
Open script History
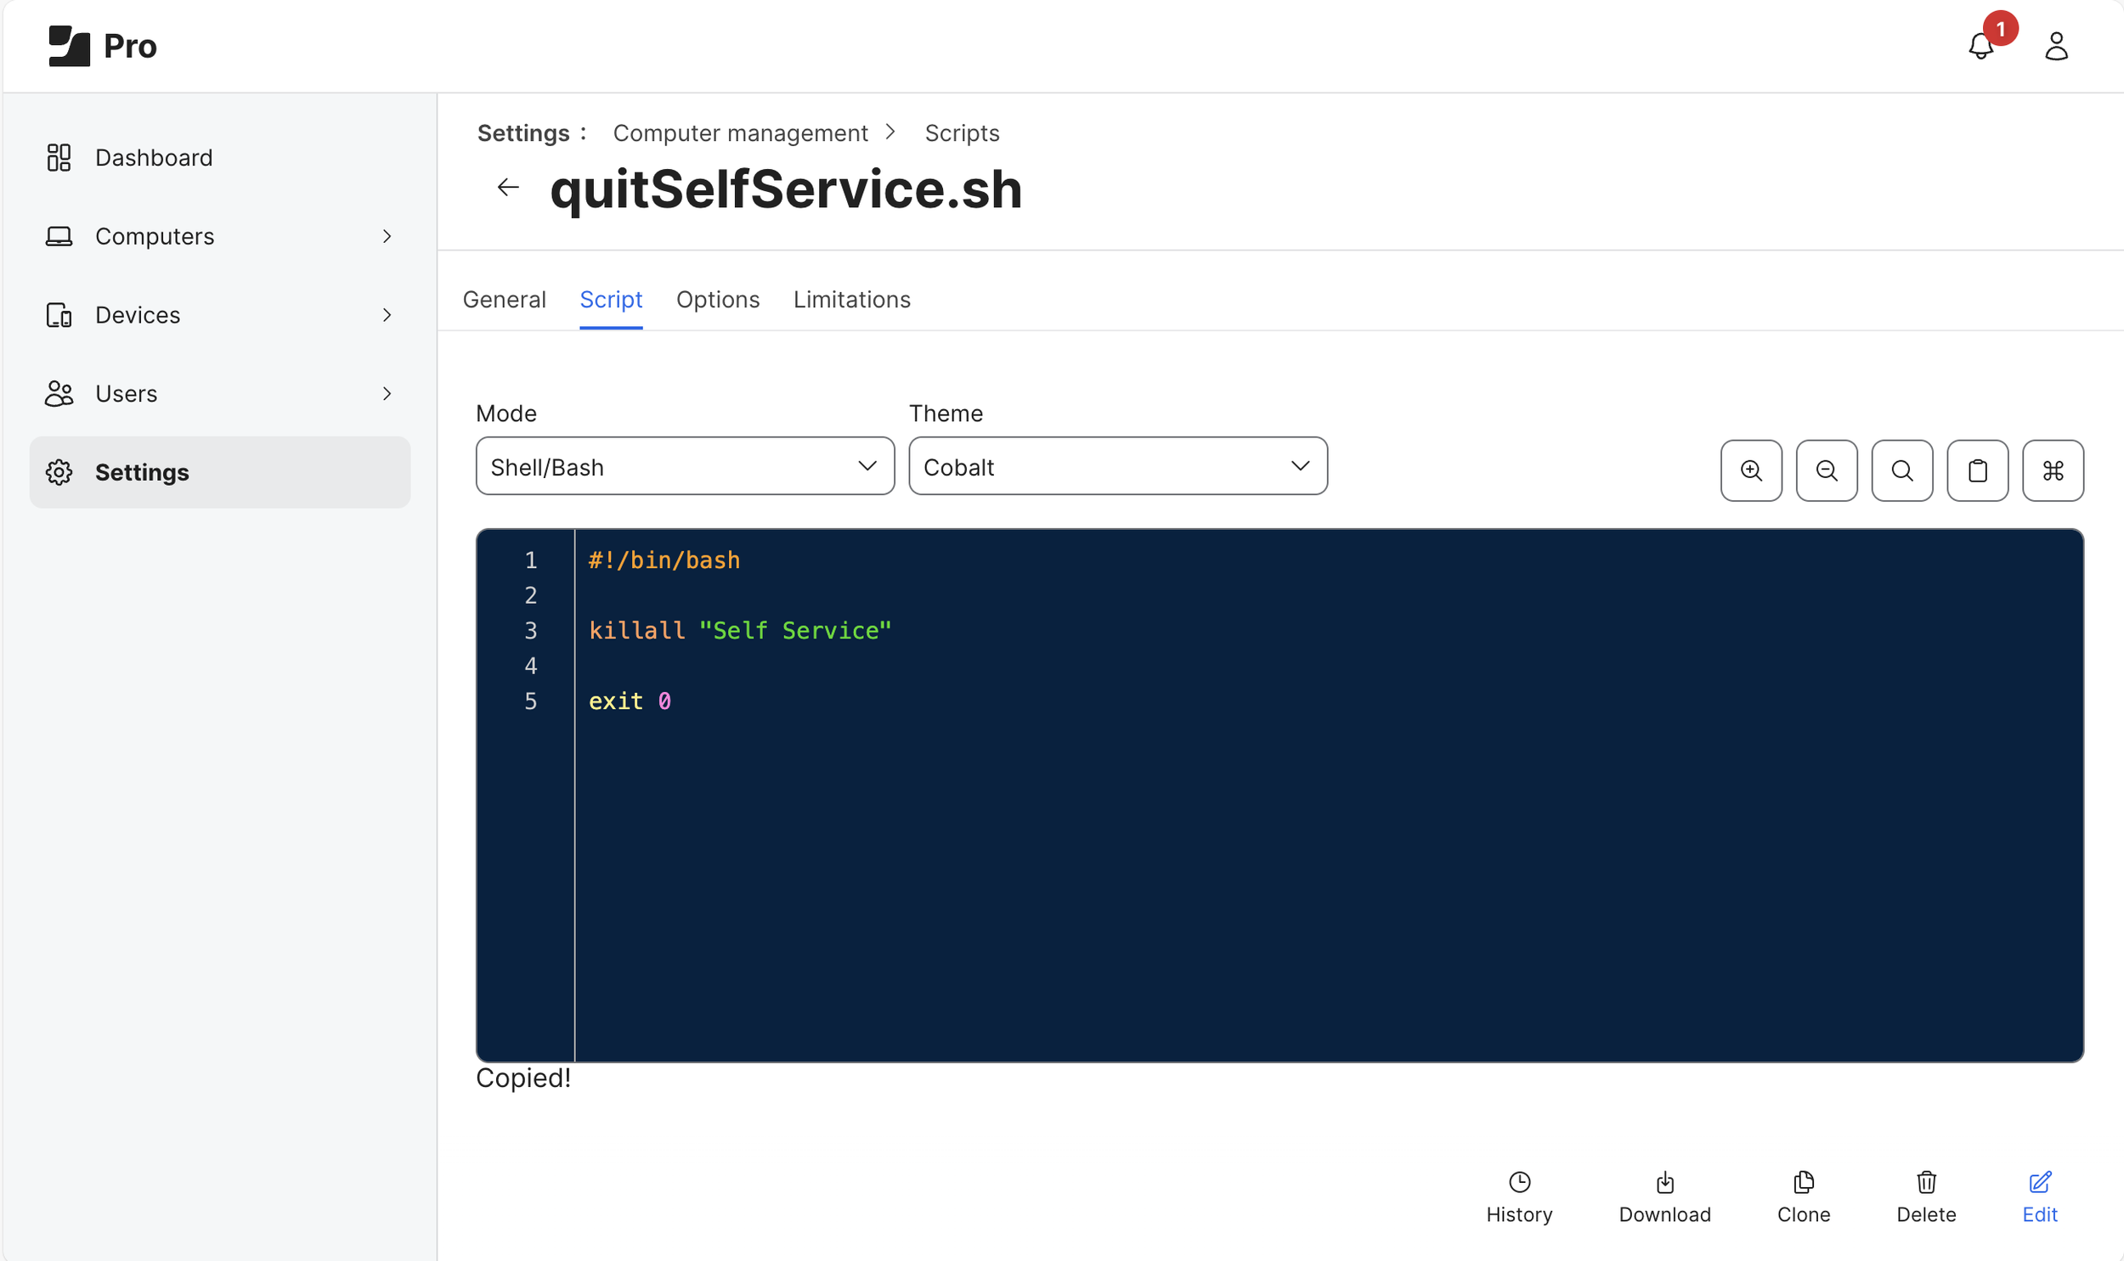point(1519,1196)
